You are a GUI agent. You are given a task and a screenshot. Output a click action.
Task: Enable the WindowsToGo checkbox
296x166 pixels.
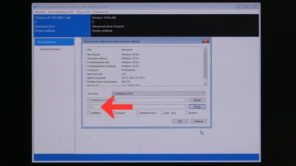pos(138,113)
